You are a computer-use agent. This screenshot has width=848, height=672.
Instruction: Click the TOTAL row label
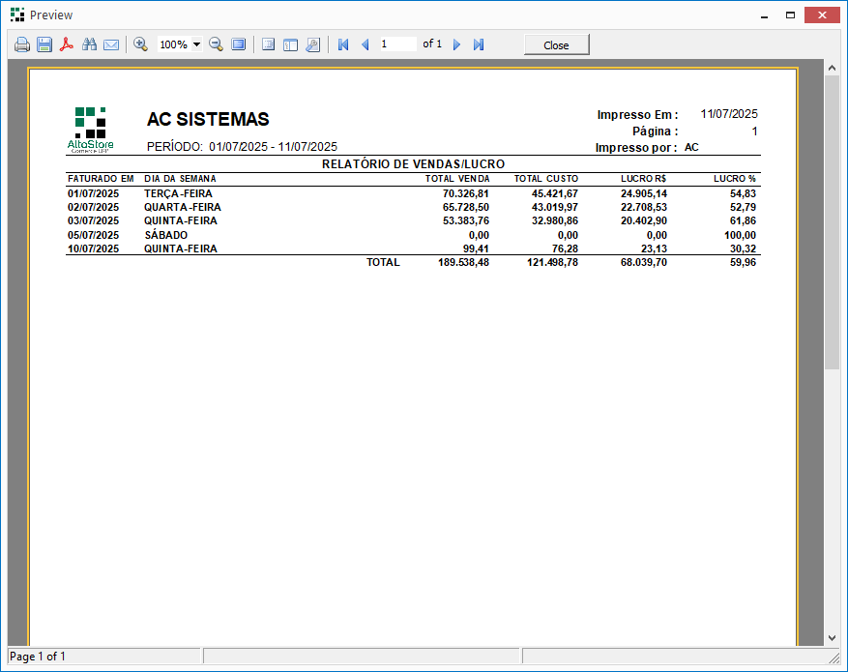click(383, 262)
